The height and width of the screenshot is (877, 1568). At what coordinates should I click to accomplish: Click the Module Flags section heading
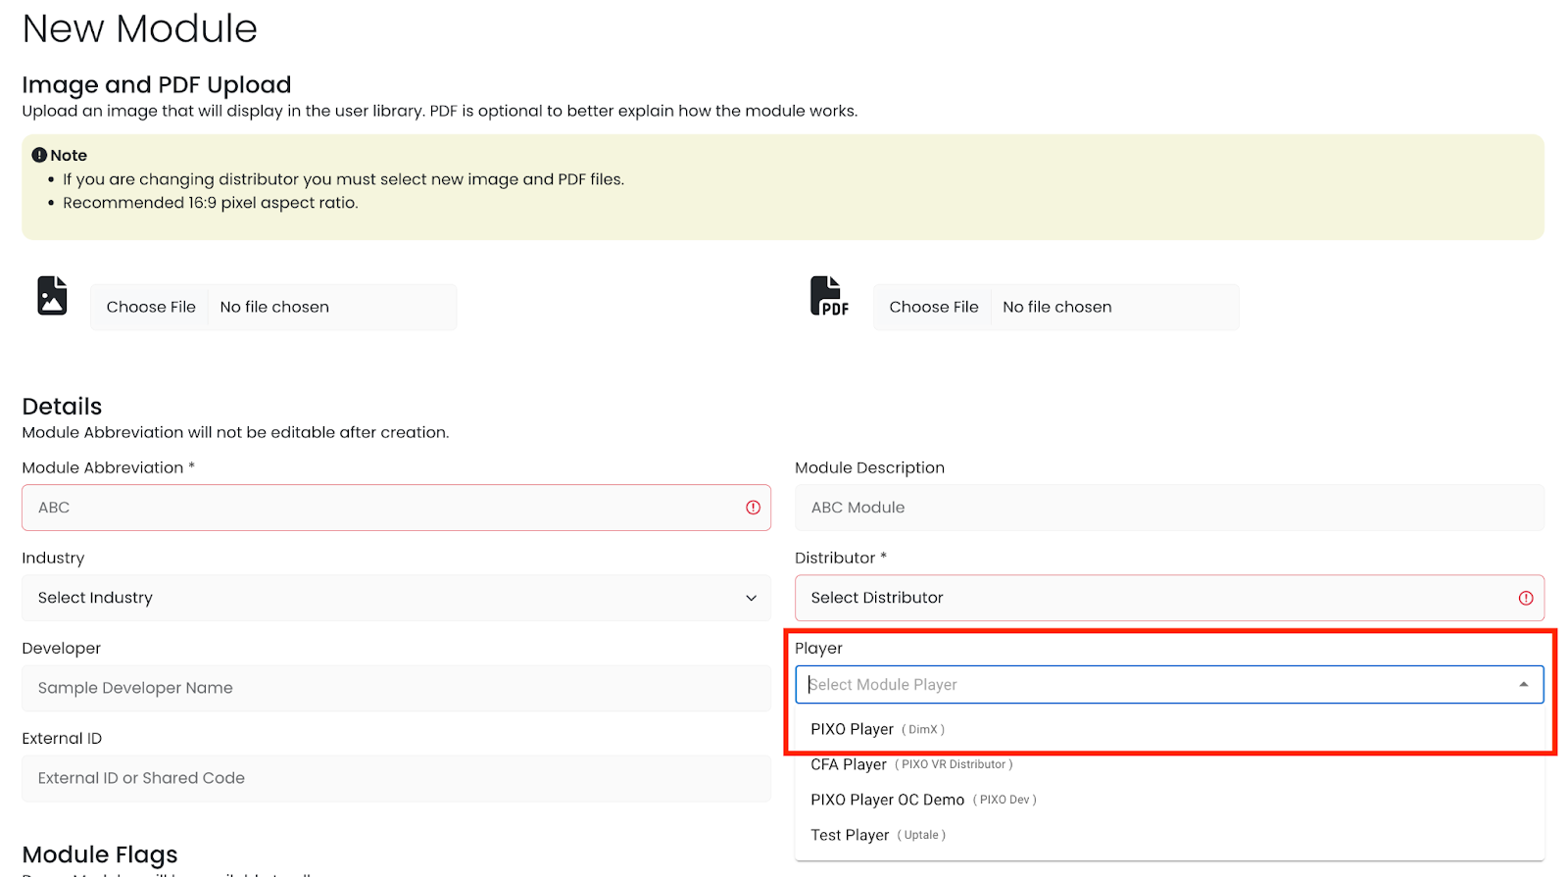[x=100, y=854]
